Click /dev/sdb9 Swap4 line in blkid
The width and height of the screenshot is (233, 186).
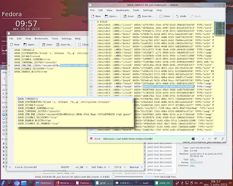(x=155, y=80)
